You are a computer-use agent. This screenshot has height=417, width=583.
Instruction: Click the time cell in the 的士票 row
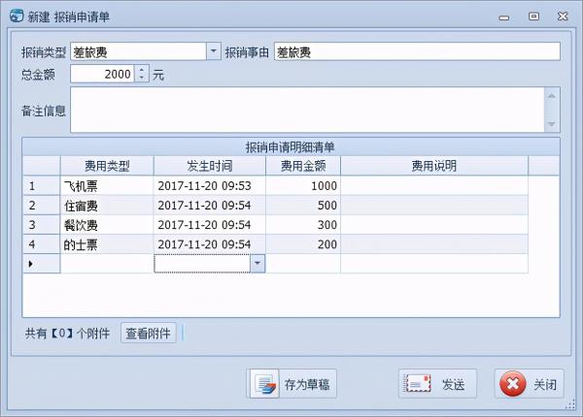click(x=210, y=244)
